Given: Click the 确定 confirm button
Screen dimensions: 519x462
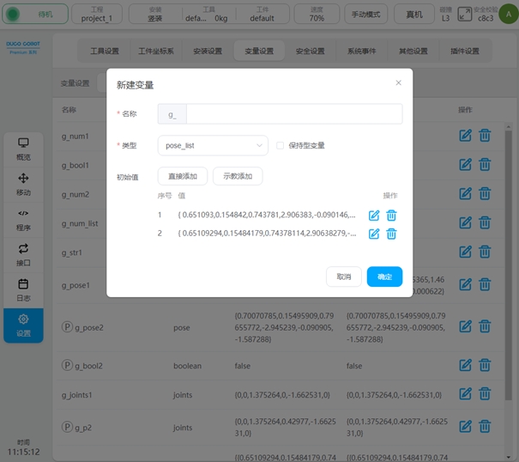Looking at the screenshot, I should (x=384, y=277).
